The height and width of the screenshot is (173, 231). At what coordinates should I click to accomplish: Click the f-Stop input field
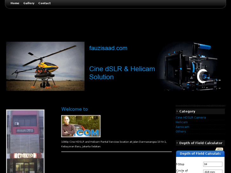[x=213, y=164]
